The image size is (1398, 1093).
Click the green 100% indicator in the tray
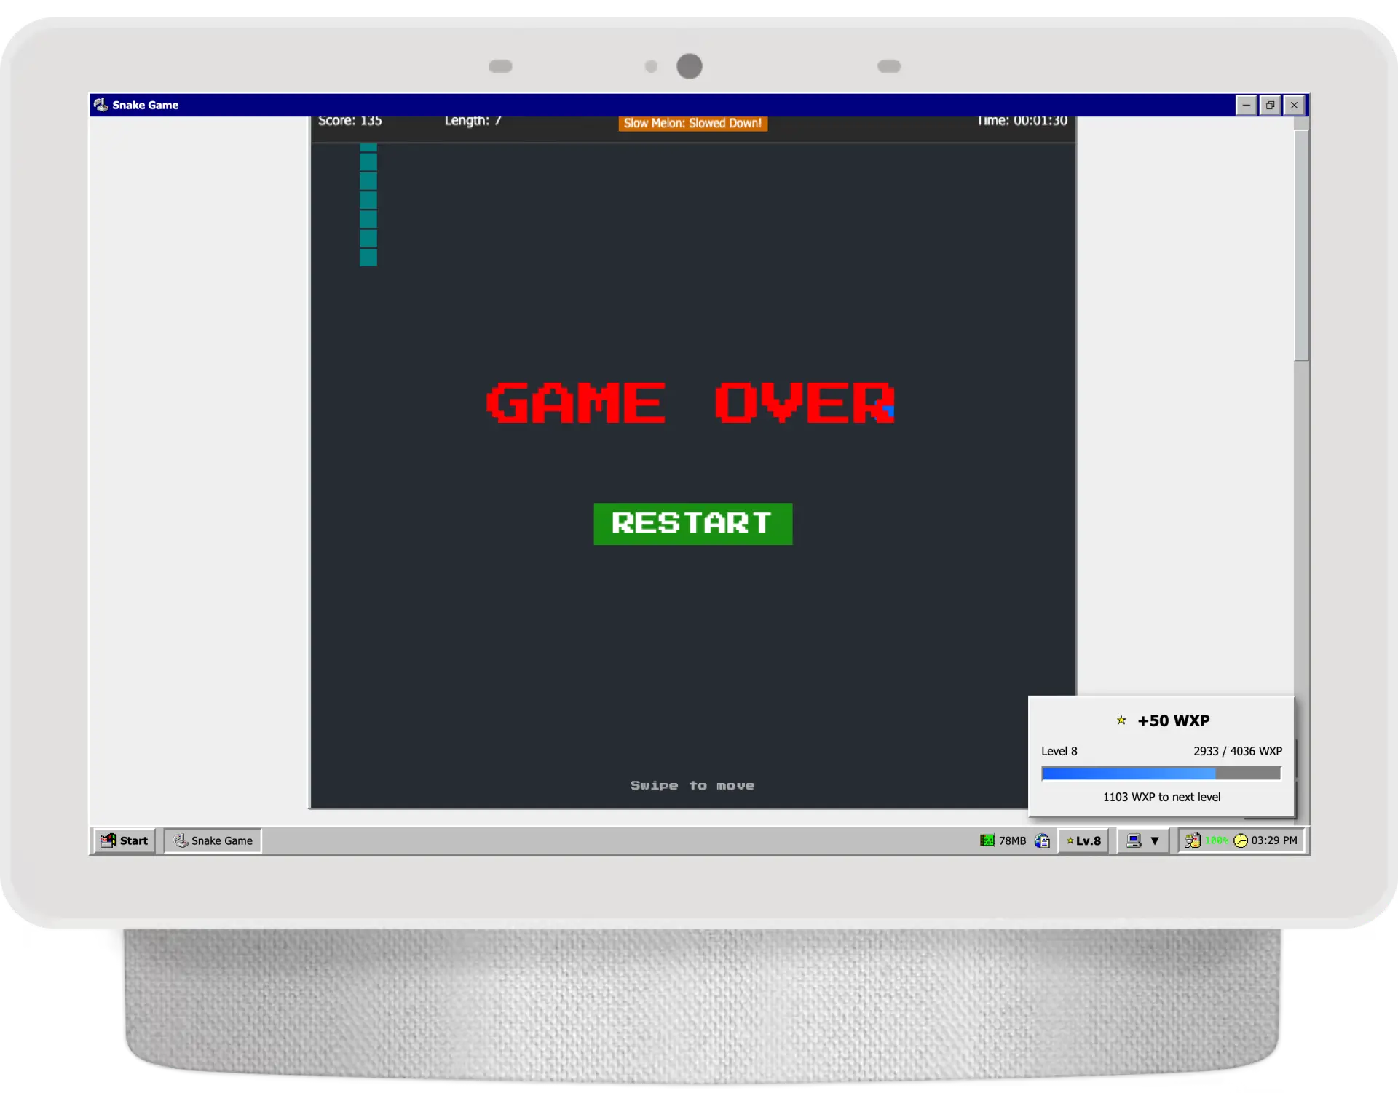point(1217,840)
